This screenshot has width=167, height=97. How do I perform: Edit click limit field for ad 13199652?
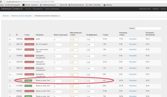click(x=58, y=56)
